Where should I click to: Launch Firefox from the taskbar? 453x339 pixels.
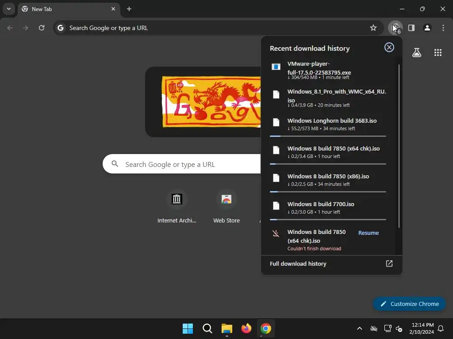(x=246, y=328)
